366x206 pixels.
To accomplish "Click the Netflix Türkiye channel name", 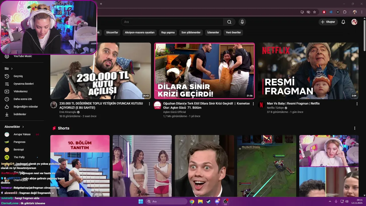I will click(275, 108).
